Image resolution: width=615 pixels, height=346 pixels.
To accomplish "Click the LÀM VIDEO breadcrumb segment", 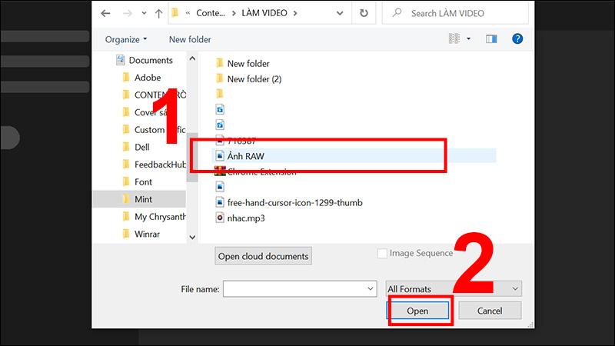I will (x=264, y=13).
